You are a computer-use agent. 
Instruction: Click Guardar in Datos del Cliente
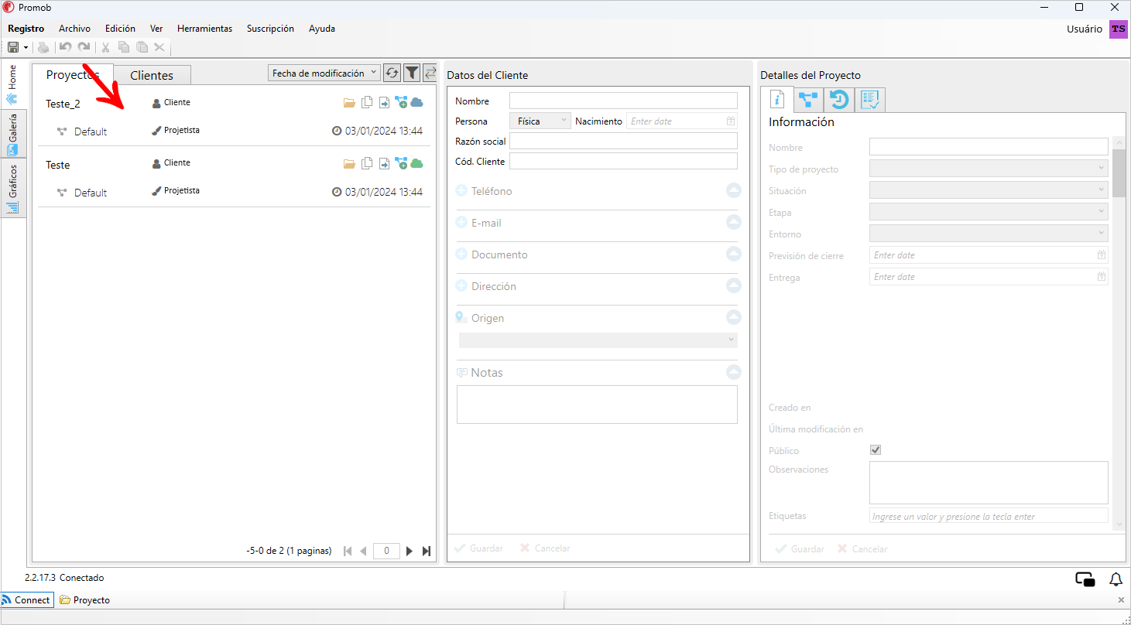pyautogui.click(x=478, y=548)
